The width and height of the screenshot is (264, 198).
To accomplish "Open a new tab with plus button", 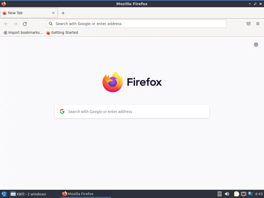I will click(63, 13).
